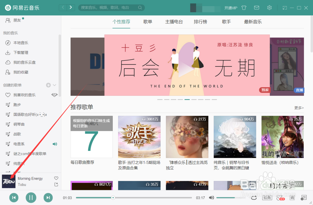Create a new playlist via the plus icon

point(49,85)
